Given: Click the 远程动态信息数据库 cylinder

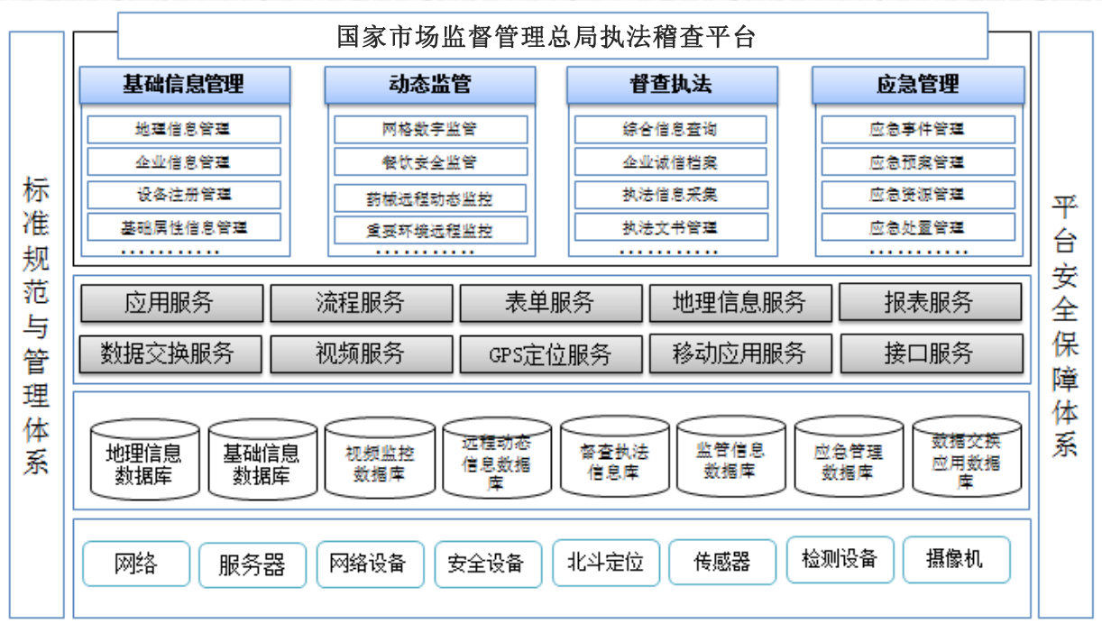Looking at the screenshot, I should click(x=497, y=458).
